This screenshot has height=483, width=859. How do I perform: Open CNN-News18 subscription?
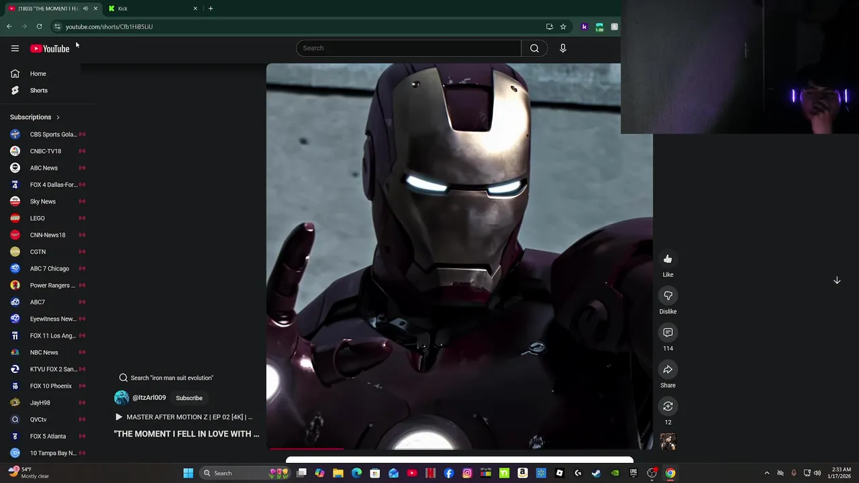pyautogui.click(x=47, y=235)
